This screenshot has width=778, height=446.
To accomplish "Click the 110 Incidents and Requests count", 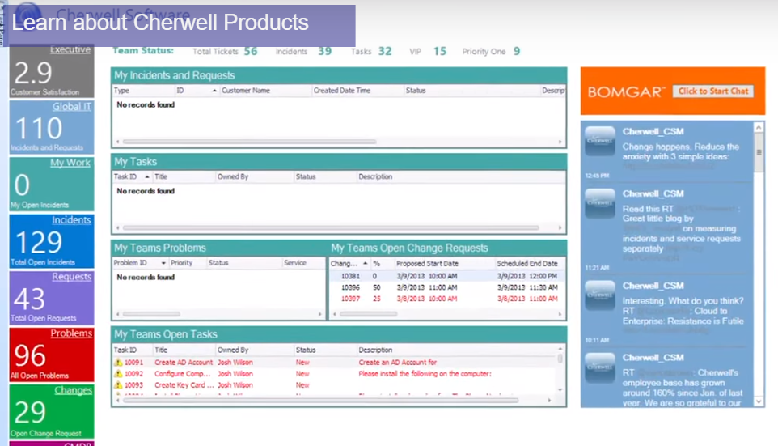I will click(39, 128).
